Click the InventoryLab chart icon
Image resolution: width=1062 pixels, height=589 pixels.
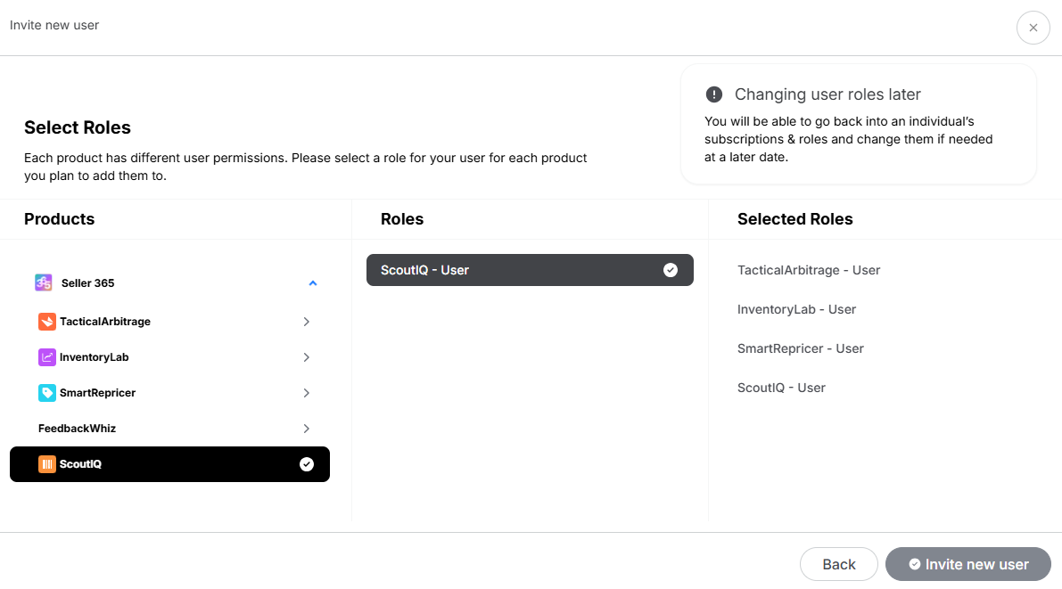tap(47, 357)
